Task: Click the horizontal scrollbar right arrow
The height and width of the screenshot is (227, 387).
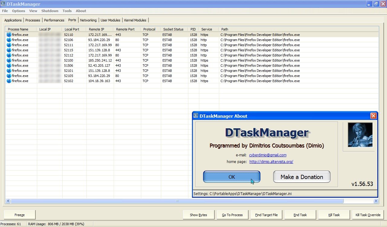Action: (376, 201)
